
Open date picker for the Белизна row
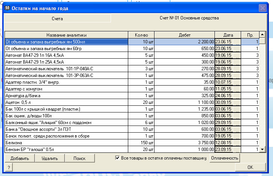tap(236, 143)
